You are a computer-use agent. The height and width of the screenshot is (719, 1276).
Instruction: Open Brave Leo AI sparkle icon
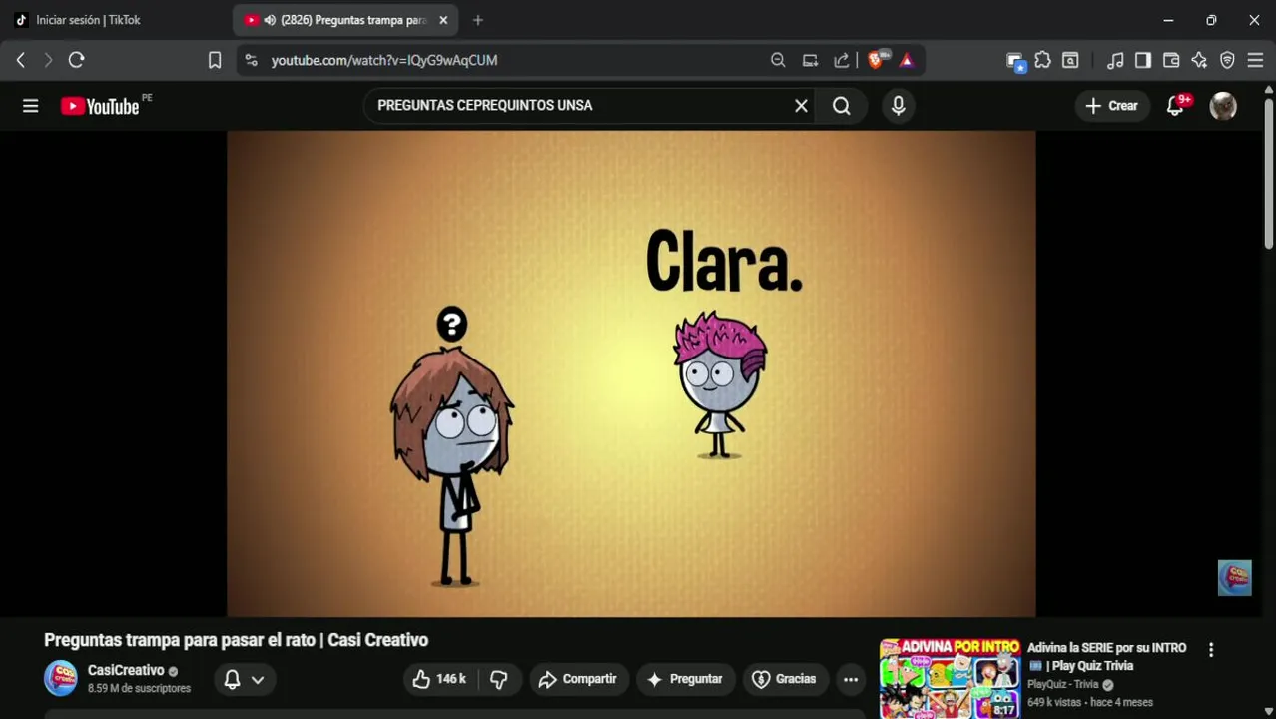pos(1199,60)
